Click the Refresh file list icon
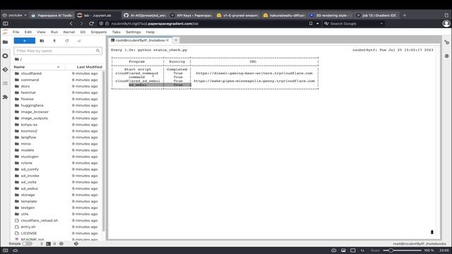The image size is (452, 254). tap(67, 41)
